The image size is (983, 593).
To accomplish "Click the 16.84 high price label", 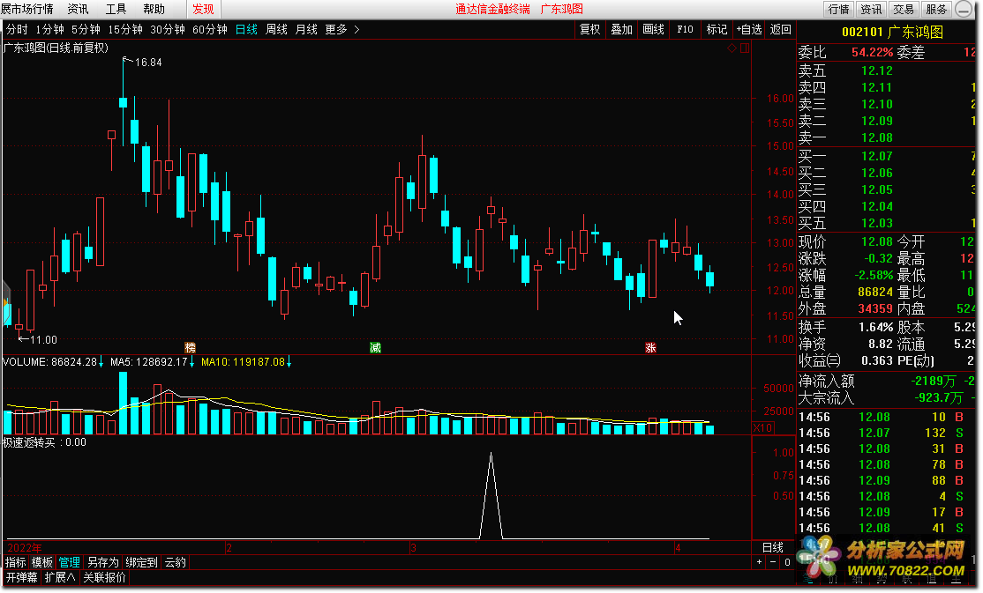I will click(x=148, y=62).
